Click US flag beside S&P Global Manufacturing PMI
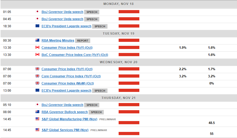237x138 pixels. [x=37, y=119]
